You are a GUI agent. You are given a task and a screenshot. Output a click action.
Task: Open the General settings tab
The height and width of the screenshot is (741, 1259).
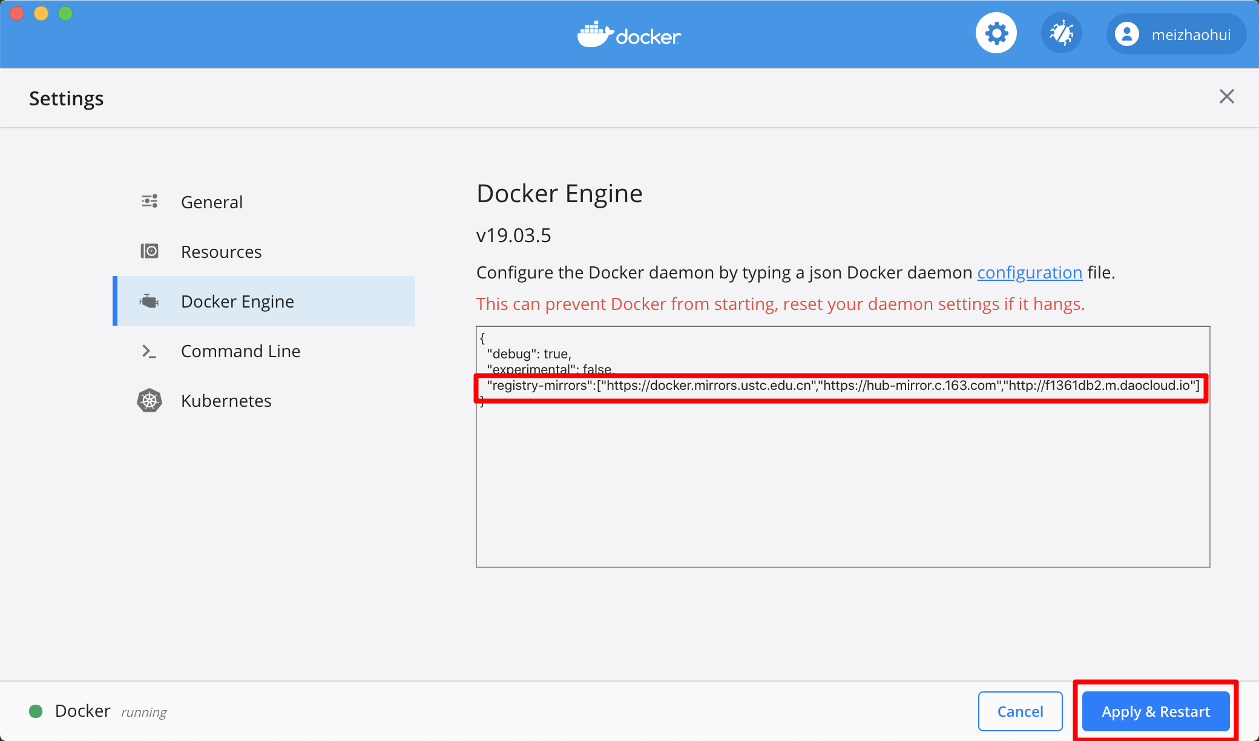coord(264,202)
